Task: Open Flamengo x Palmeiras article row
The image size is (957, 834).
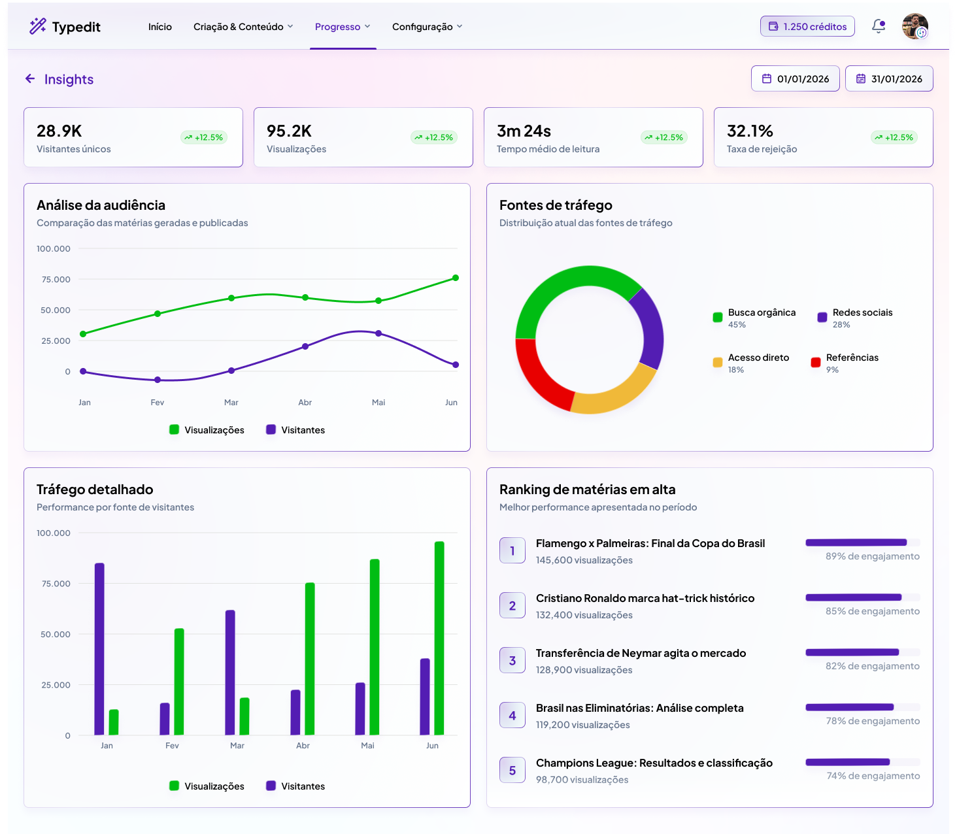Action: tap(709, 550)
